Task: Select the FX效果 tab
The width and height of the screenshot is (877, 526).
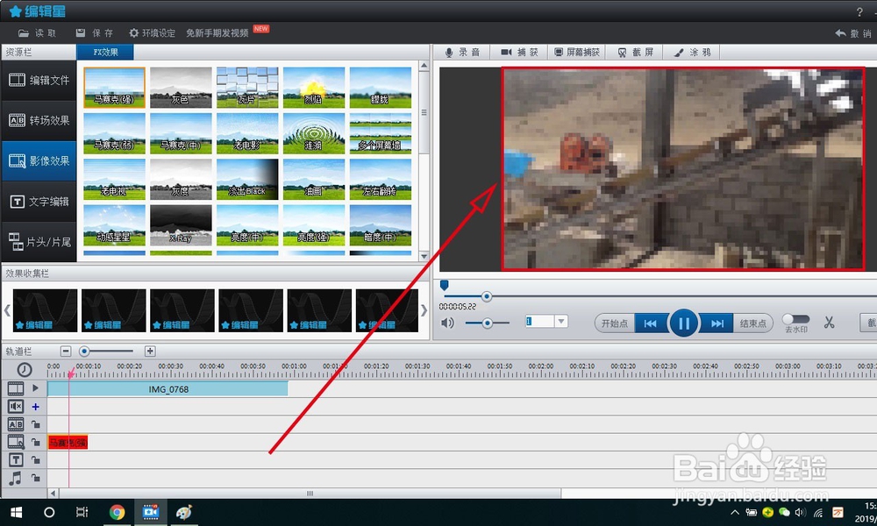Action: tap(105, 52)
